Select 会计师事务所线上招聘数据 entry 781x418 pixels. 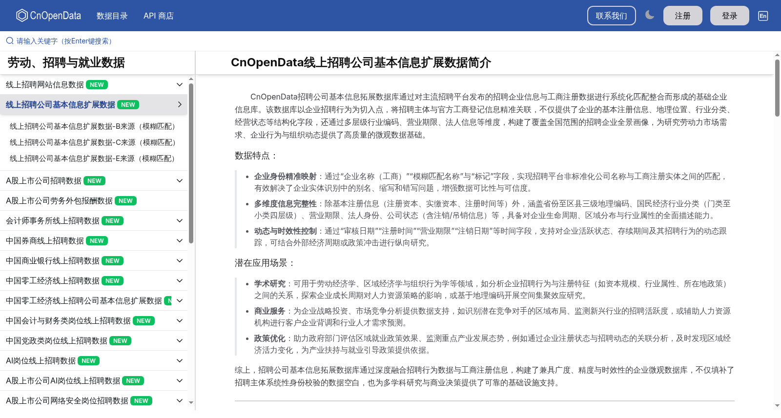coord(53,220)
